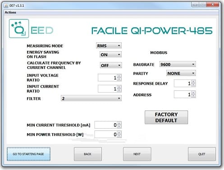Click the Input Voltage Ratio field
224x170 pixels.
tap(107, 78)
